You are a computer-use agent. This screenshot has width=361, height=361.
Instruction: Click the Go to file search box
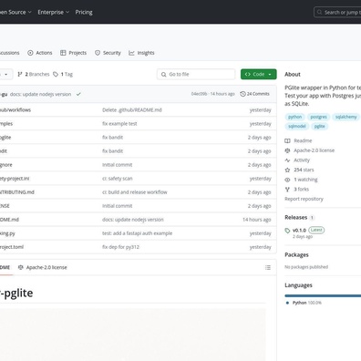point(196,74)
